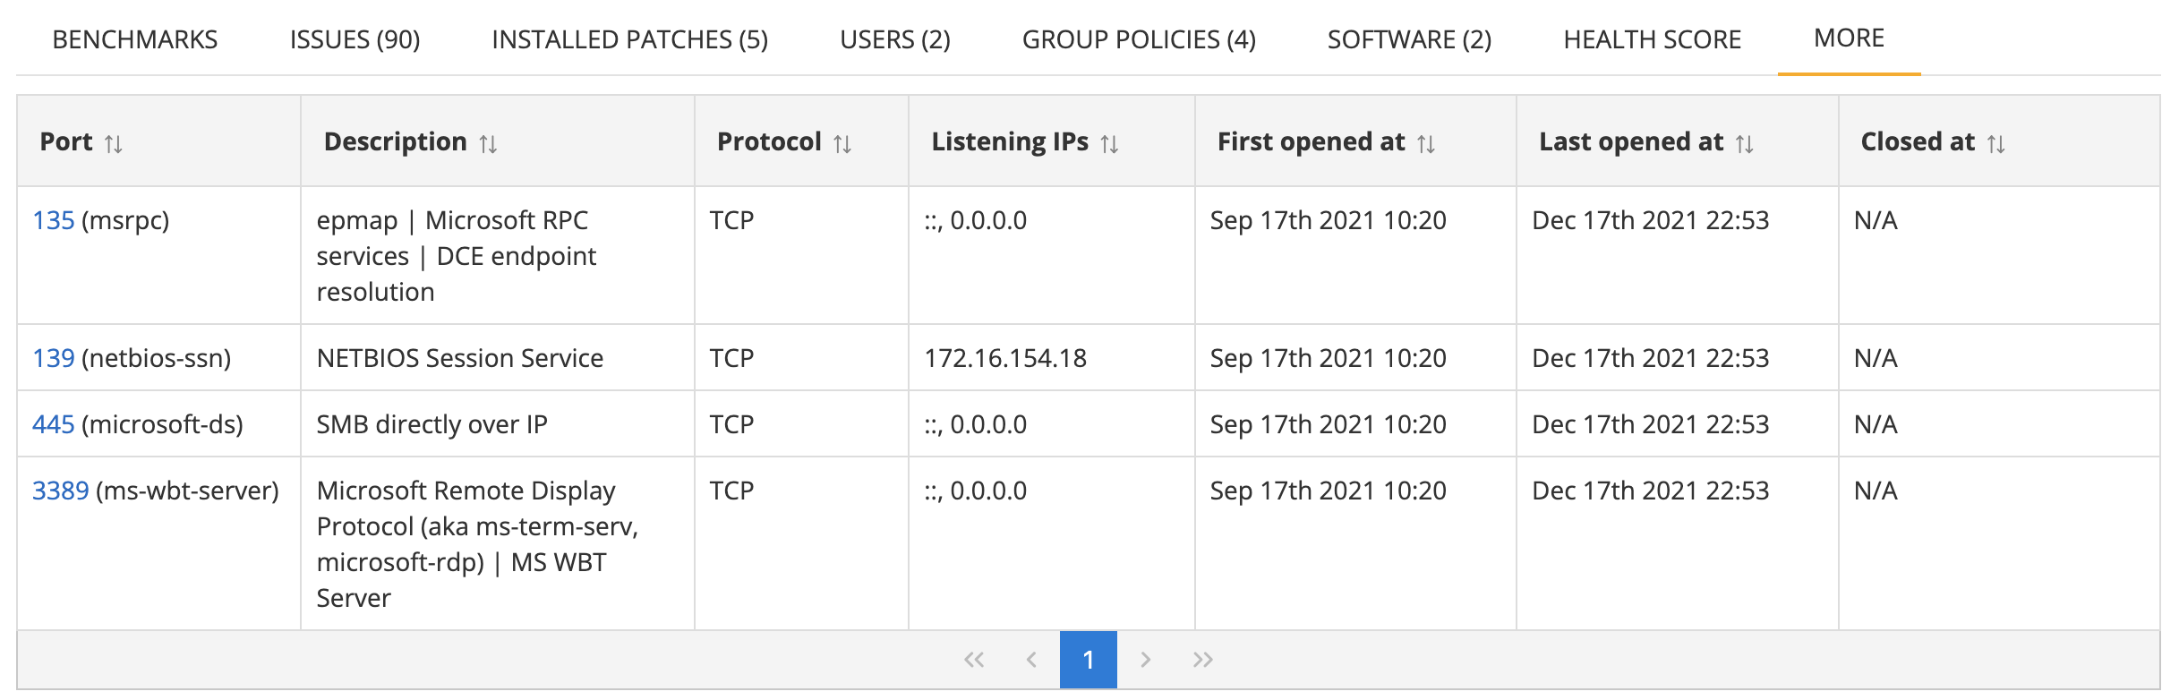Select page 1 in pagination
2179x700 pixels.
pyautogui.click(x=1088, y=660)
